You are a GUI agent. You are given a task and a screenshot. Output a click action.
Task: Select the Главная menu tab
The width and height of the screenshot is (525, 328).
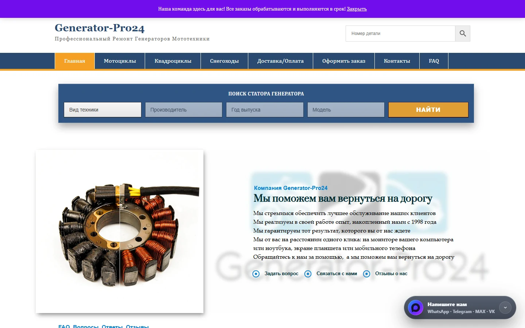(x=75, y=61)
